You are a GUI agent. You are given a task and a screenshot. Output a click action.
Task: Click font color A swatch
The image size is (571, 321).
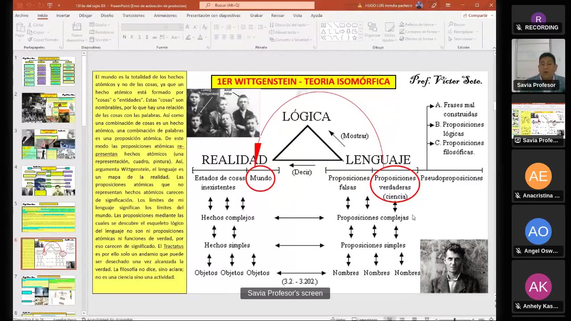200,37
